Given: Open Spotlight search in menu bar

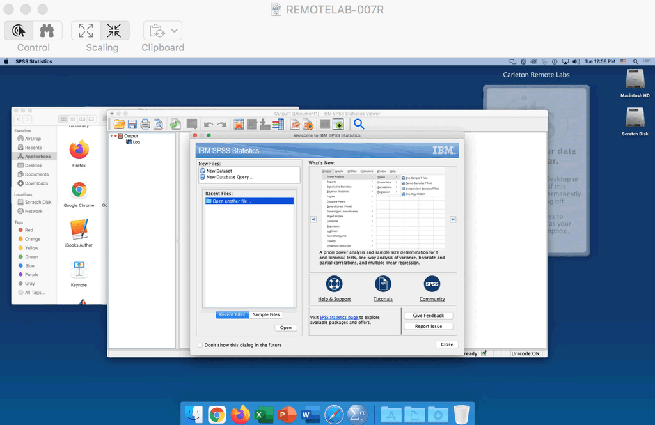Looking at the screenshot, I should point(635,61).
